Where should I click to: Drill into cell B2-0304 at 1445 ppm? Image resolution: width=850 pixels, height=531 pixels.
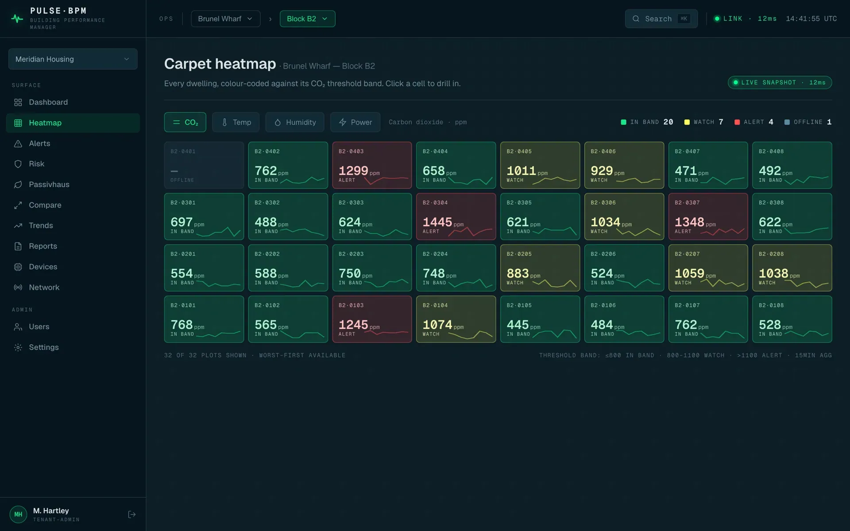click(456, 216)
